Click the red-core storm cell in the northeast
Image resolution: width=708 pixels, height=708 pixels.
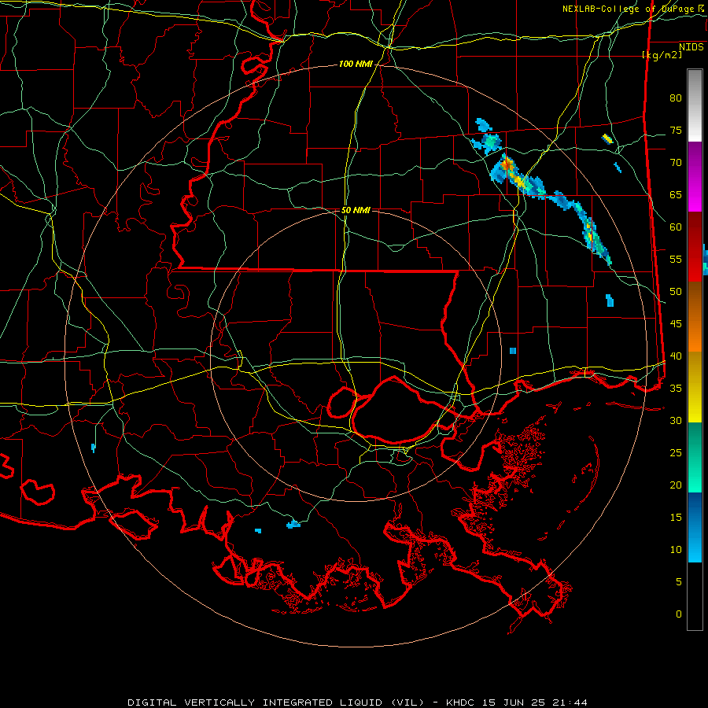(508, 165)
